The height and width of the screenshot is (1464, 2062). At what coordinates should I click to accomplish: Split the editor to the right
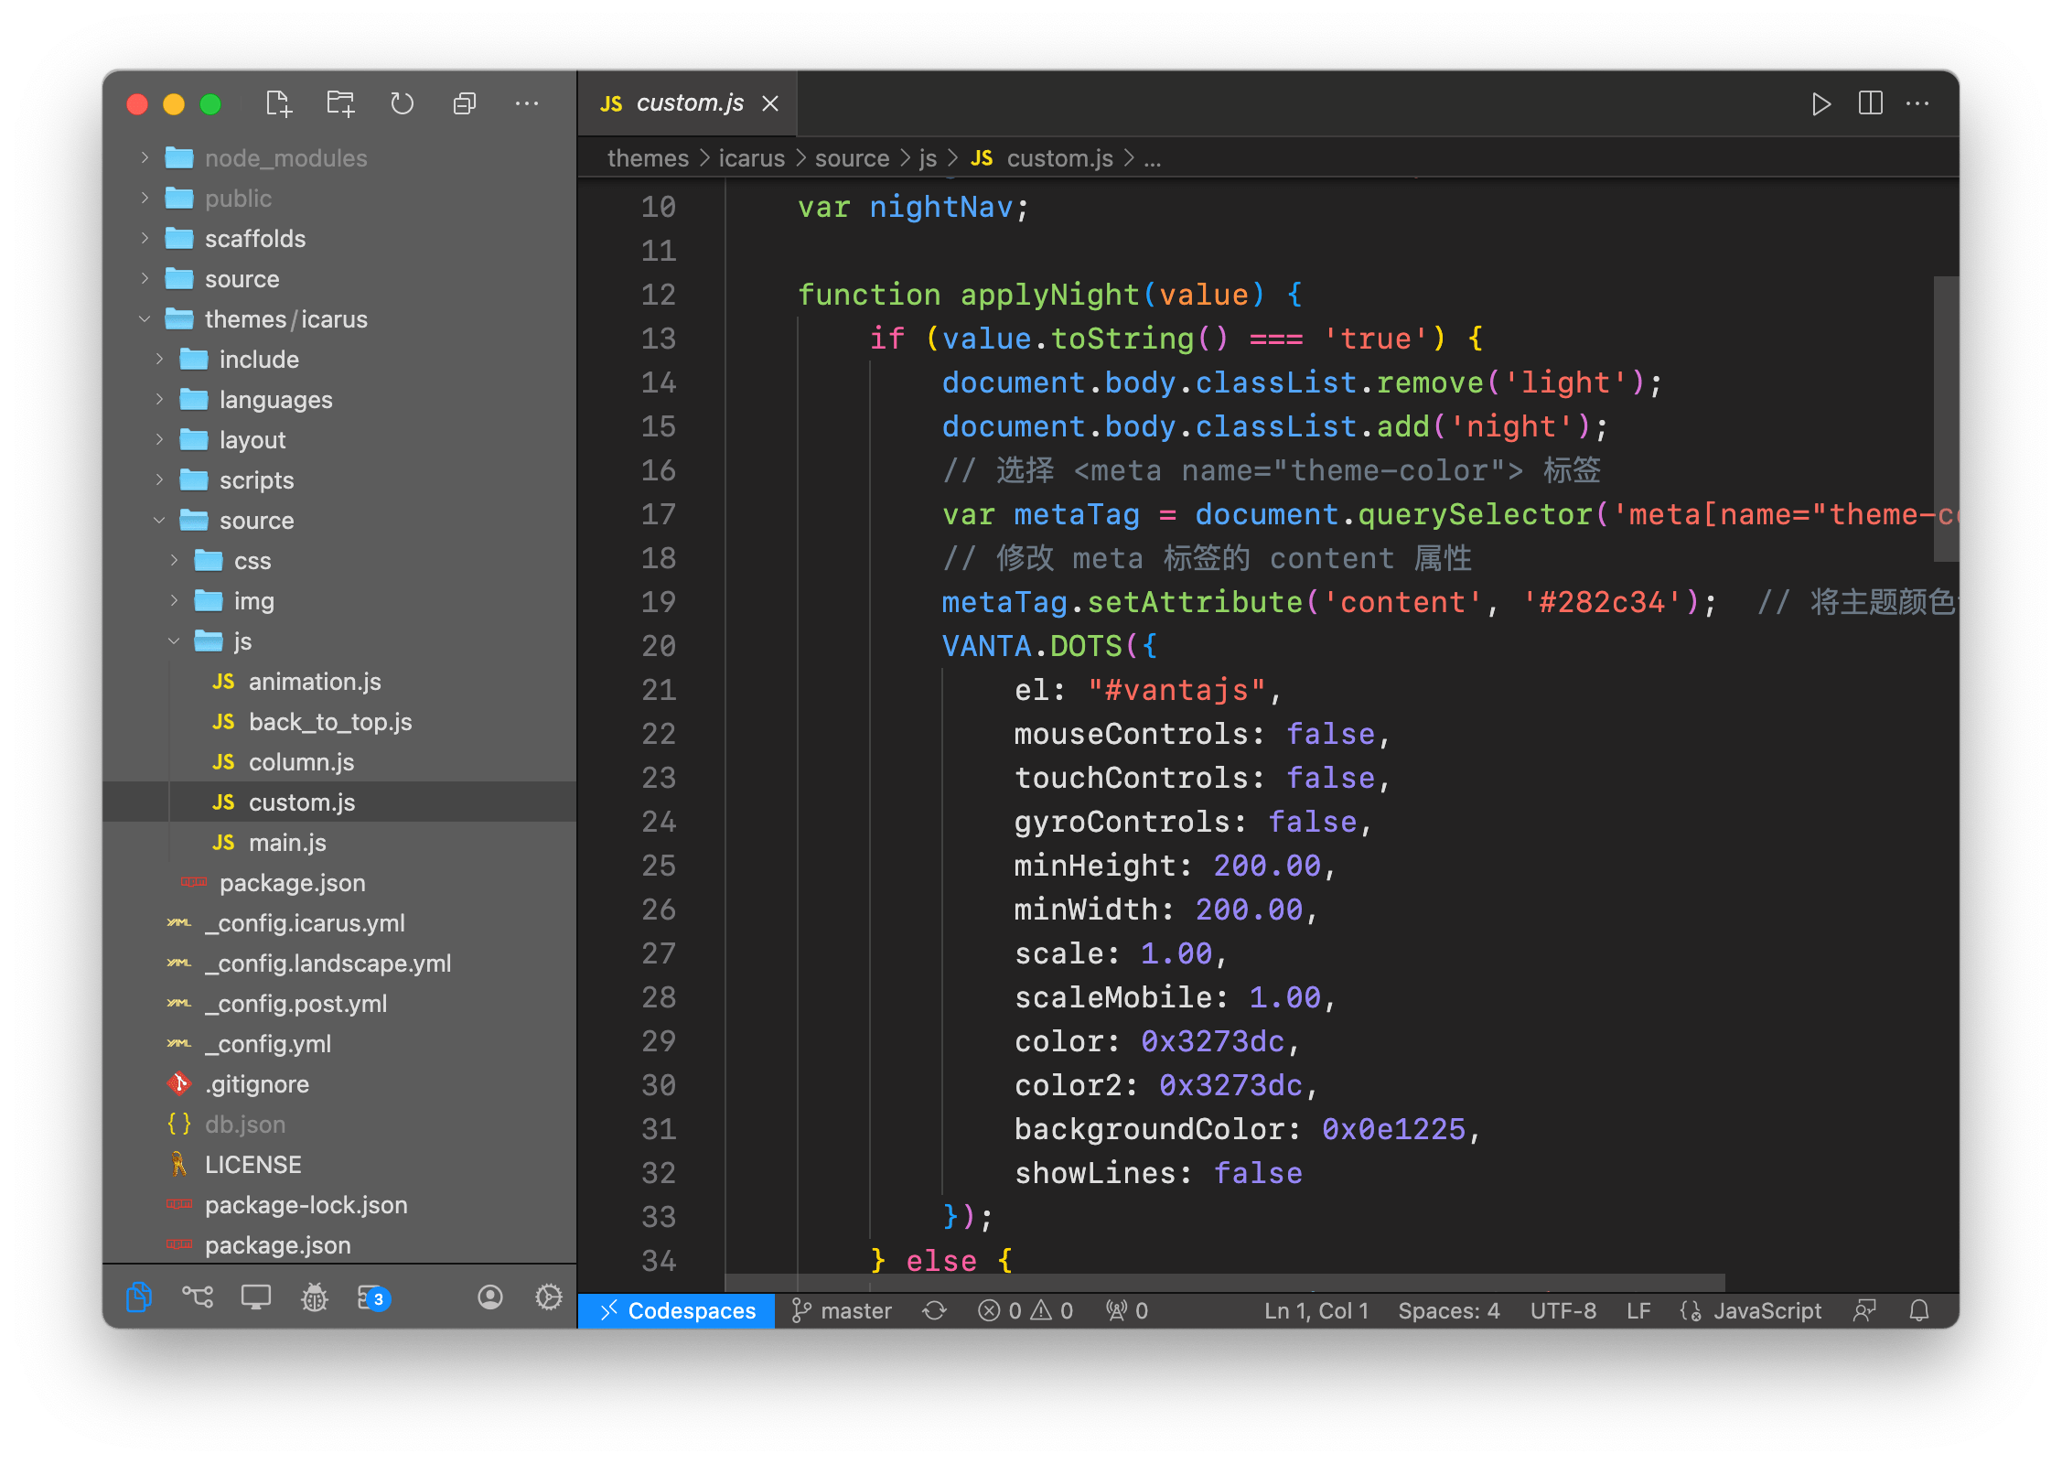[1870, 103]
